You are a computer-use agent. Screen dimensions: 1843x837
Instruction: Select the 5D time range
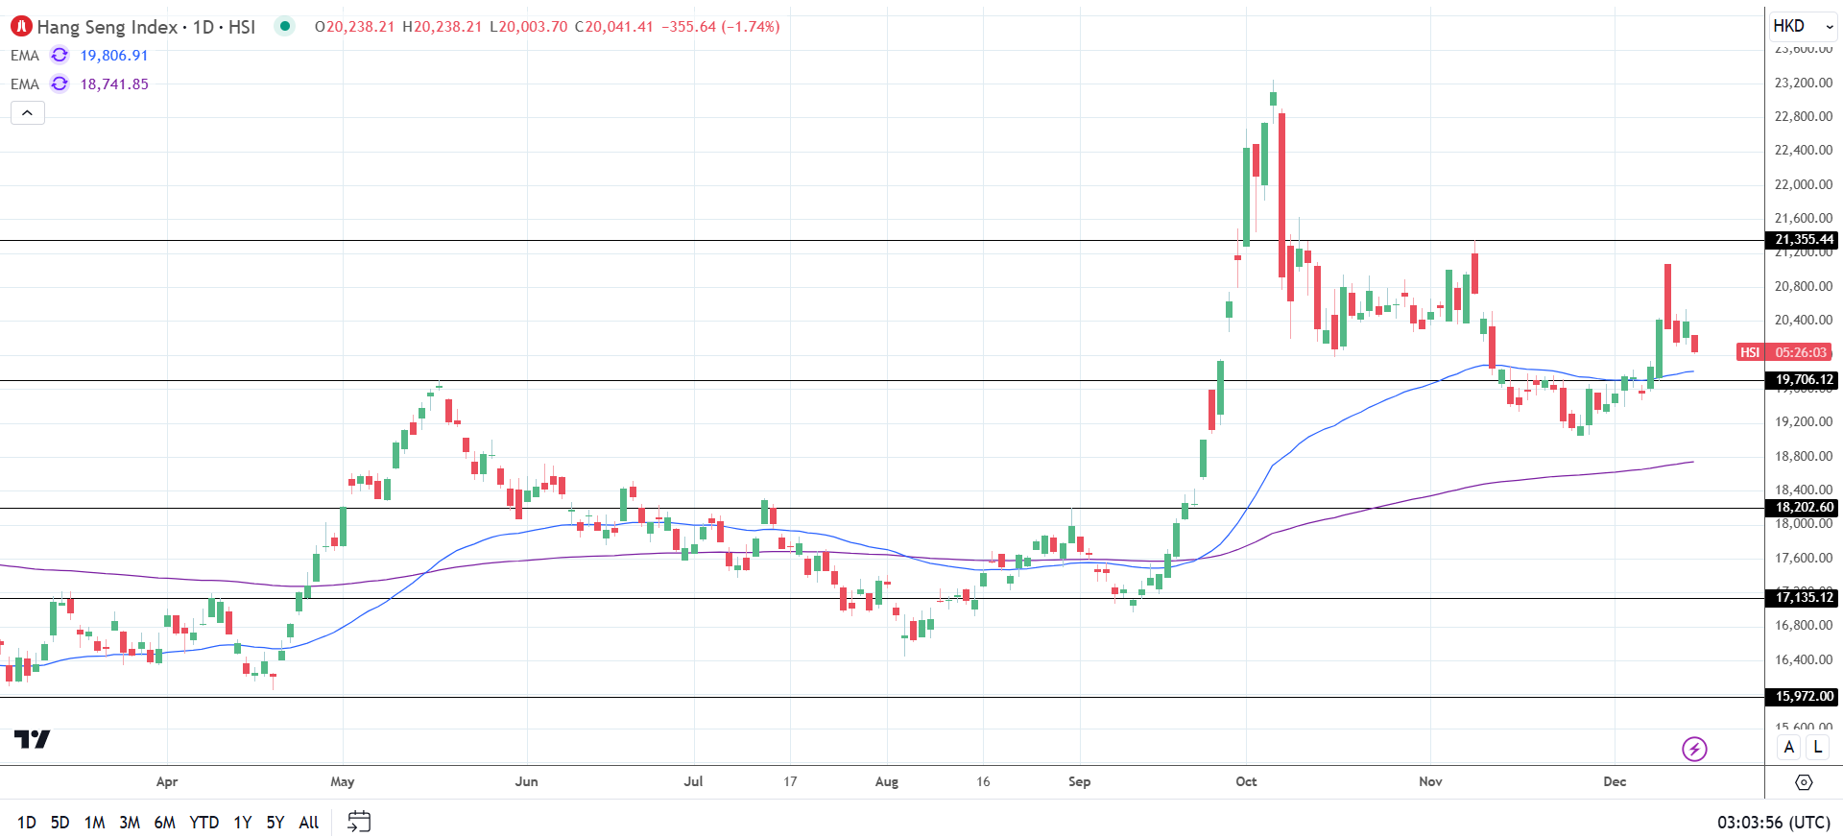coord(60,823)
